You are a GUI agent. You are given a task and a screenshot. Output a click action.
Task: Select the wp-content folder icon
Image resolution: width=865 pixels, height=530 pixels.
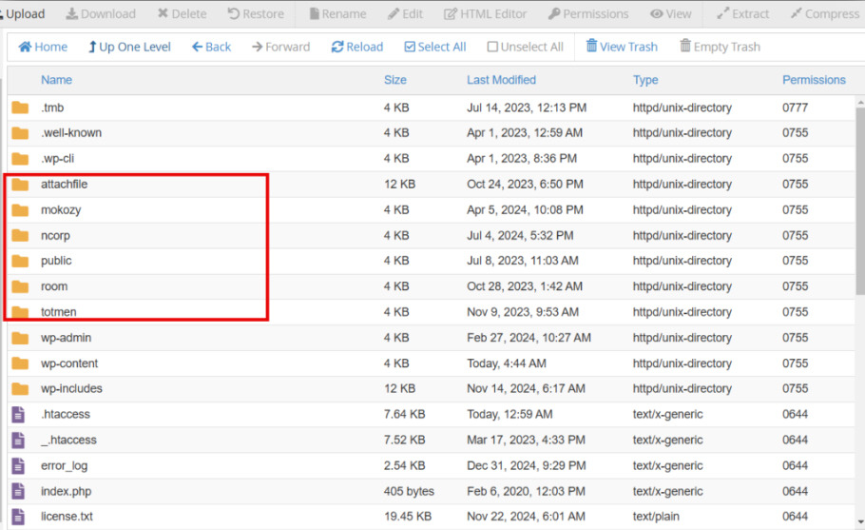pos(20,363)
